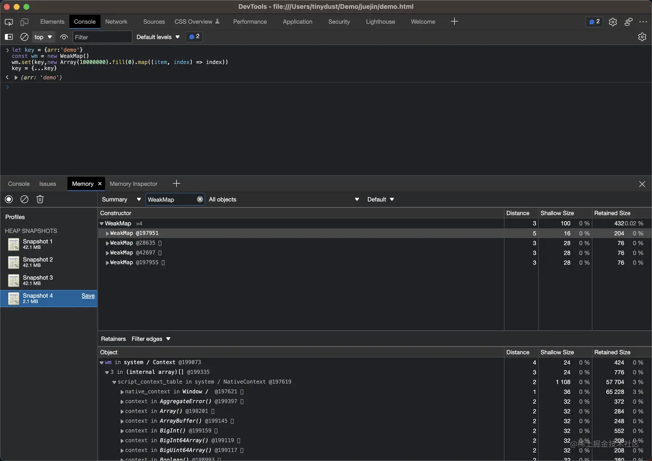This screenshot has height=461, width=652.
Task: Expand the WeakMap @197955 row
Action: point(107,263)
